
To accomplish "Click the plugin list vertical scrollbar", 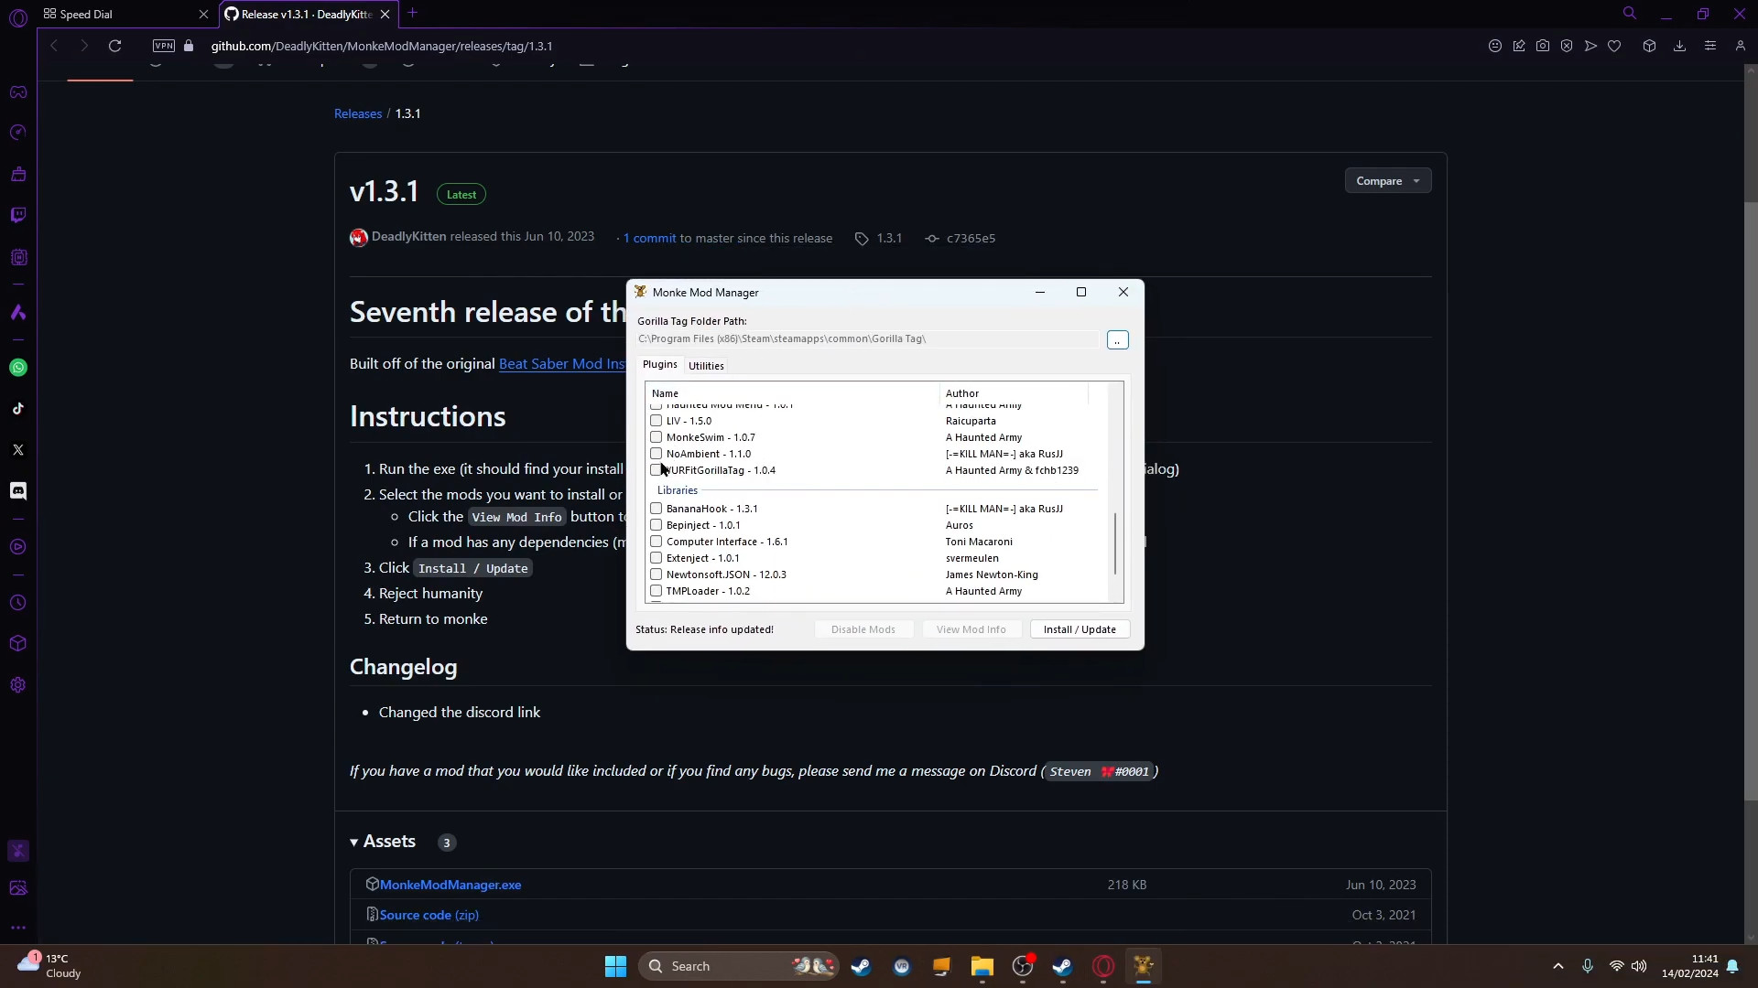I will coord(1114,544).
